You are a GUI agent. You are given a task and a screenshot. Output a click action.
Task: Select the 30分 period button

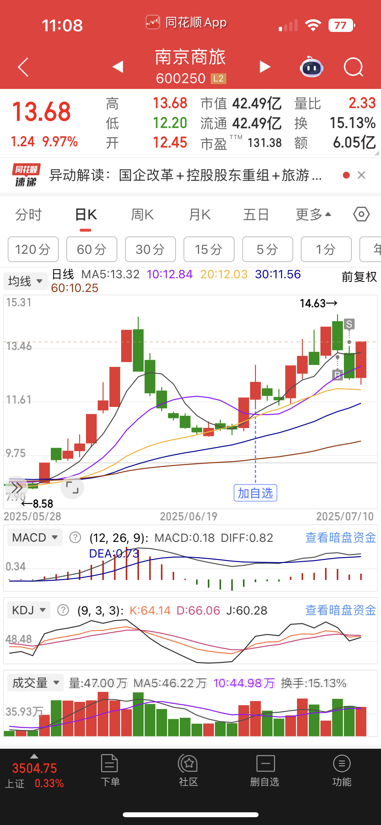(x=150, y=249)
